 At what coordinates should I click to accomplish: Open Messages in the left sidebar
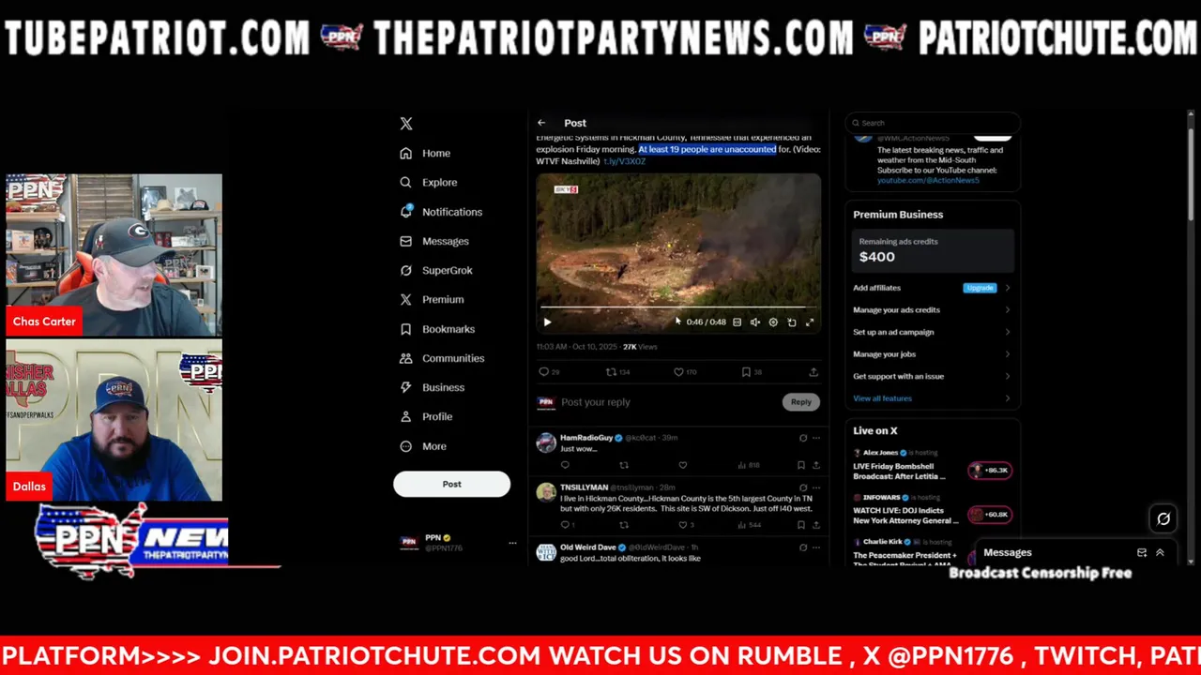(434, 241)
